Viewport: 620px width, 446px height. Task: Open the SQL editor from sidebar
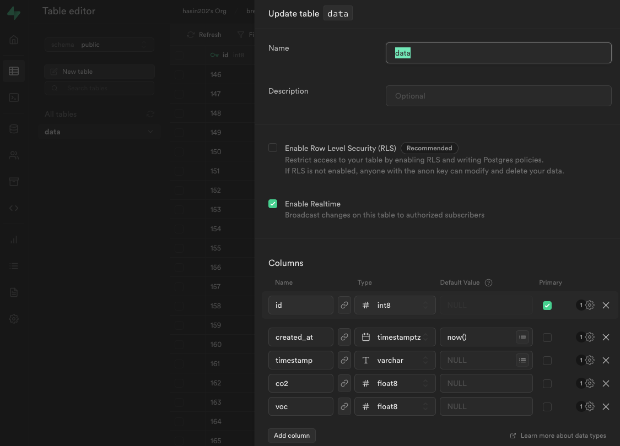point(14,97)
